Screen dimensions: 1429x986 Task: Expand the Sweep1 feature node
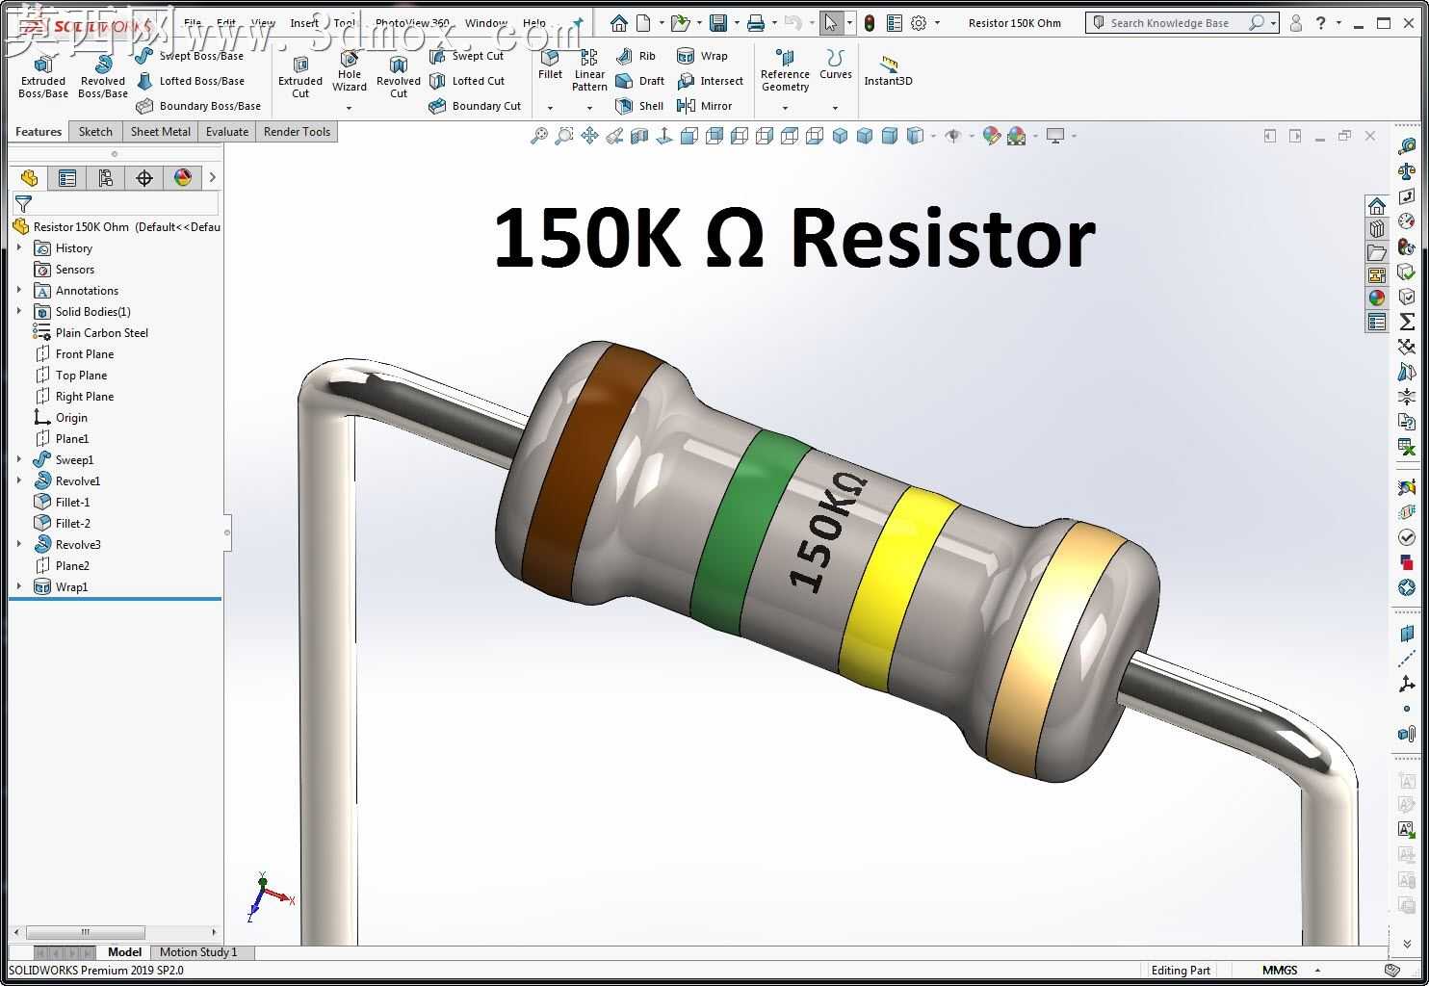point(19,459)
